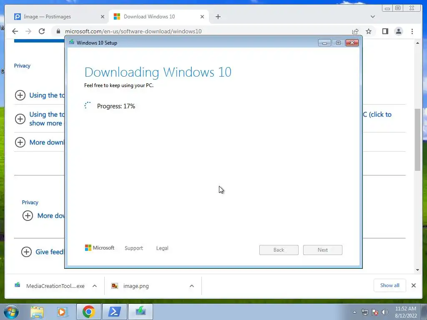The width and height of the screenshot is (427, 320).
Task: Click the address bar URL
Action: (x=133, y=31)
